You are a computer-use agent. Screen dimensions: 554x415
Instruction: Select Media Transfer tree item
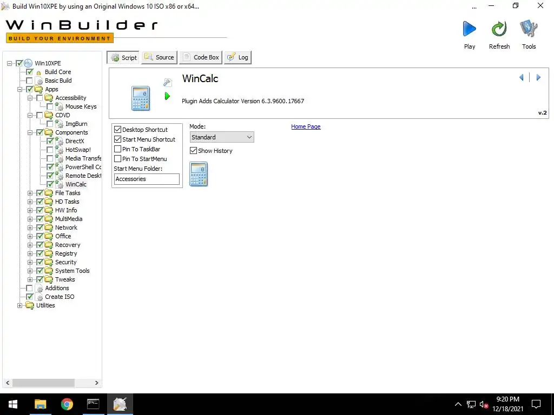[x=83, y=158]
